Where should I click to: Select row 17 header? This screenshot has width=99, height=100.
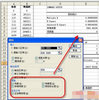tap(4, 64)
